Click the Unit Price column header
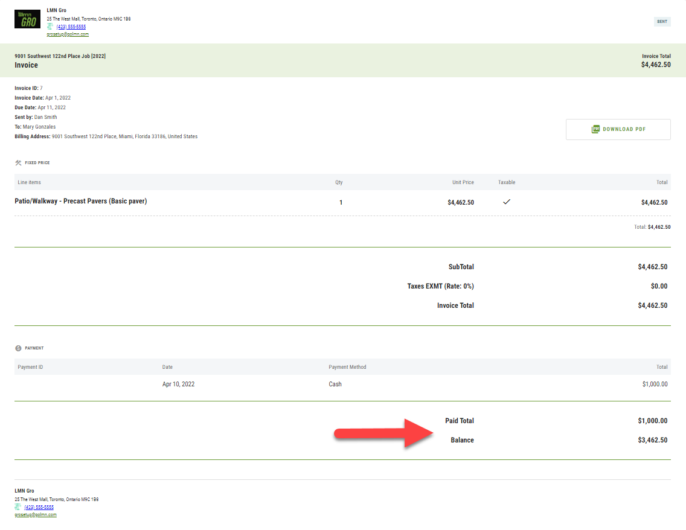The image size is (686, 530). tap(463, 182)
